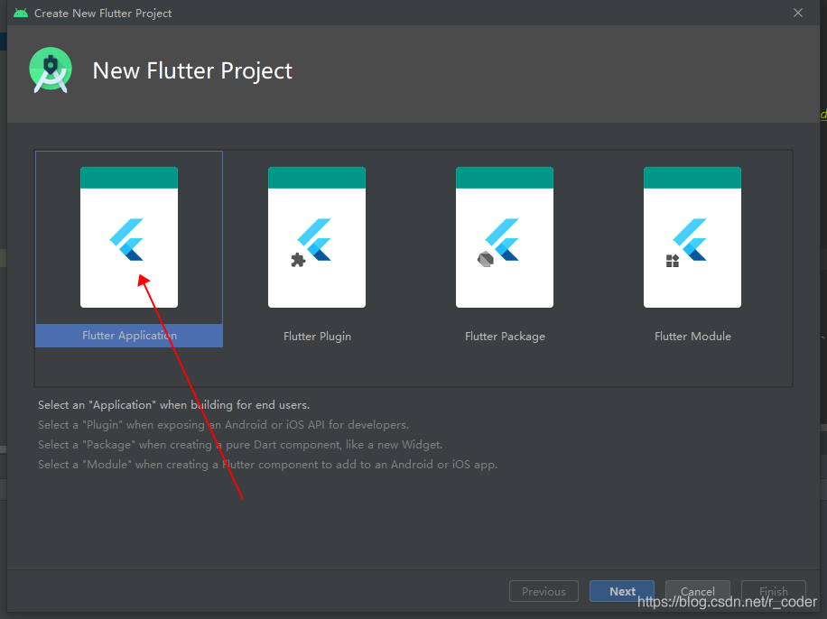Select the Flutter Plugin card icon

[x=317, y=237]
